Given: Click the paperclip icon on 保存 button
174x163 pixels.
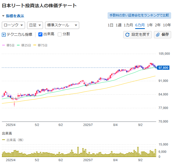Looking at the screenshot, I should point(158,35).
